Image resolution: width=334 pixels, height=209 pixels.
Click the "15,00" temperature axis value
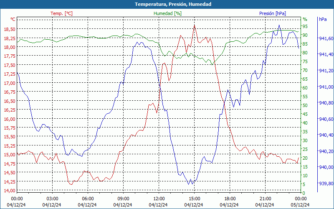coord(10,155)
